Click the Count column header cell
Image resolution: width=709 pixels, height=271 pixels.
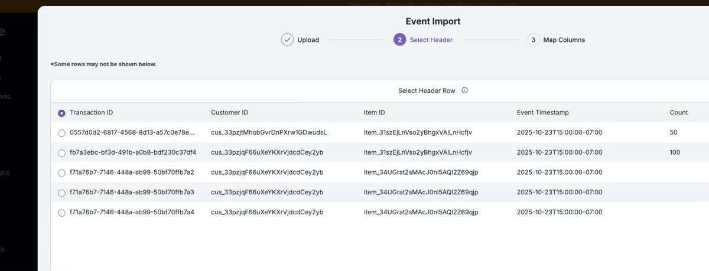pos(678,113)
